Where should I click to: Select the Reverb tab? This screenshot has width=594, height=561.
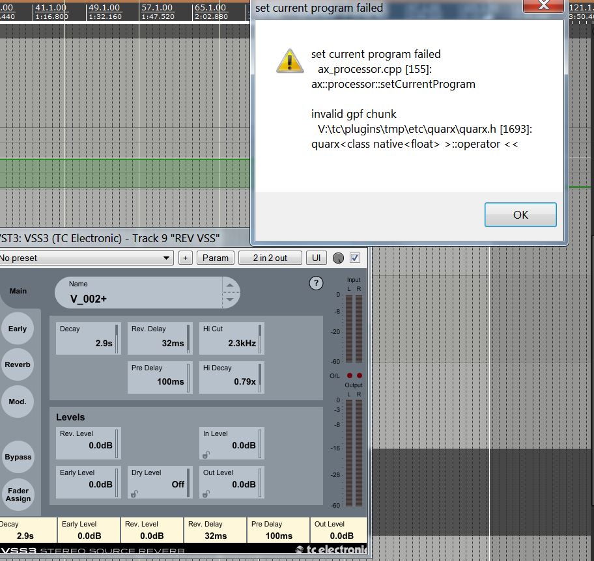click(18, 364)
